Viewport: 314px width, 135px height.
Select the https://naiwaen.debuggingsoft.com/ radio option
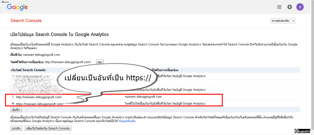coord(13,104)
